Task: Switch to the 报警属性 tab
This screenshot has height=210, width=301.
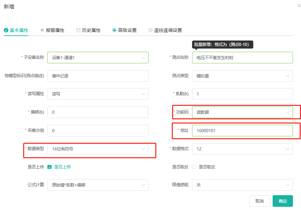Action: (55, 30)
